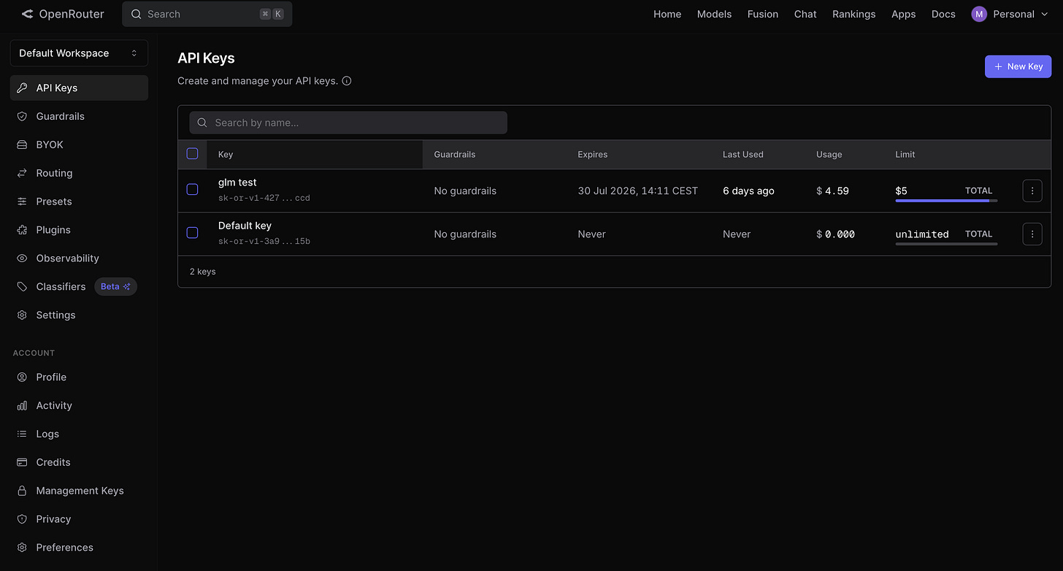
Task: Open three-dot menu for Default key
Action: click(x=1032, y=234)
